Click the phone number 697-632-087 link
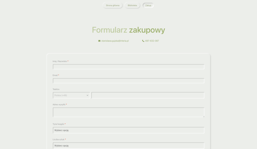The image size is (257, 149). (152, 41)
